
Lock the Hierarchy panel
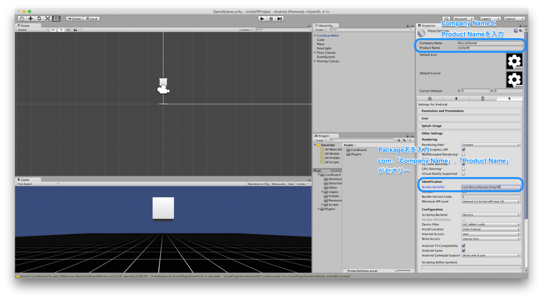pos(408,25)
